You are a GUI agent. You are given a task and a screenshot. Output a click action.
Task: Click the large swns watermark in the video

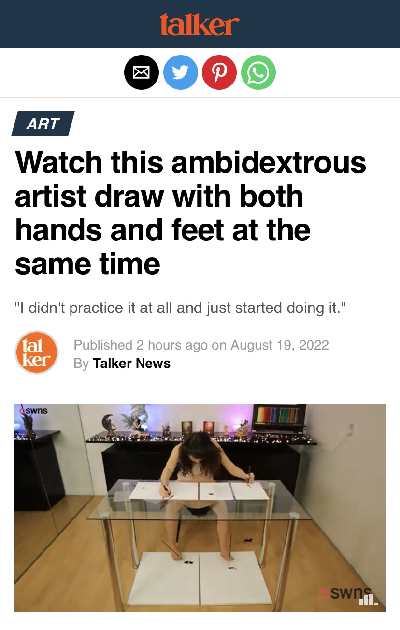click(x=344, y=593)
